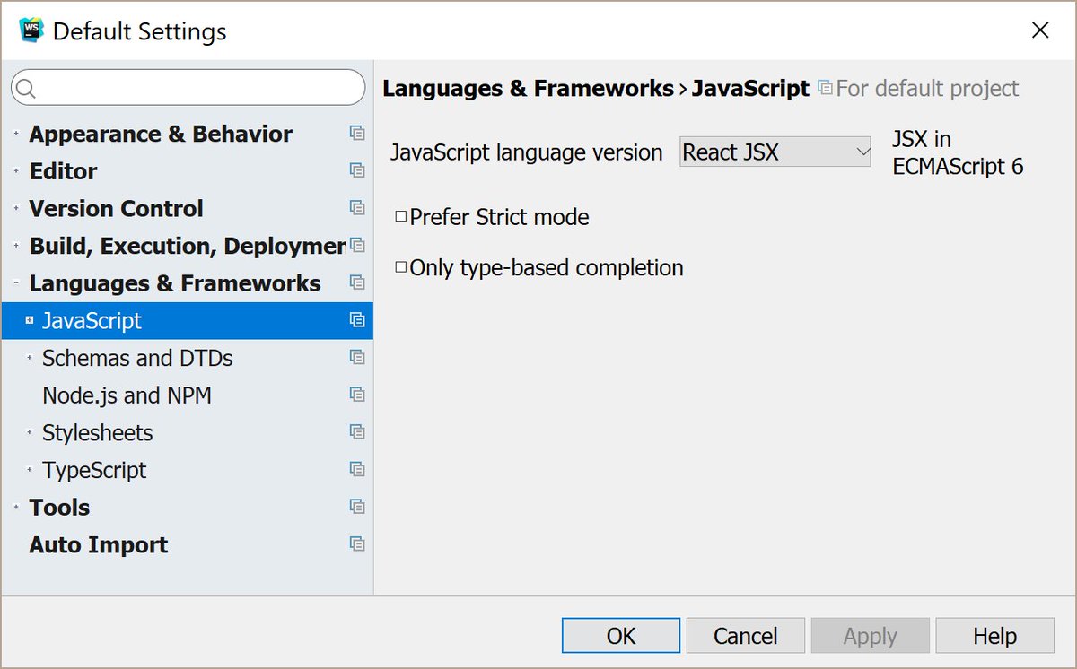Enable Prefer Strict mode checkbox
This screenshot has height=669, width=1077.
pos(400,216)
